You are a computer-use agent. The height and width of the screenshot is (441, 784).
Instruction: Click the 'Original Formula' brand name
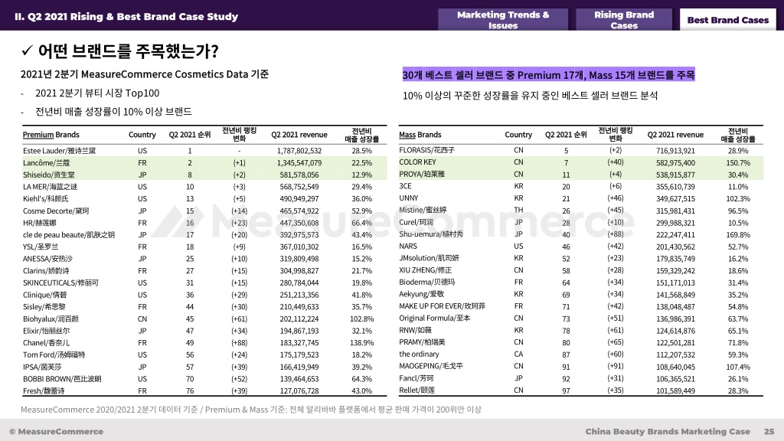coord(435,318)
